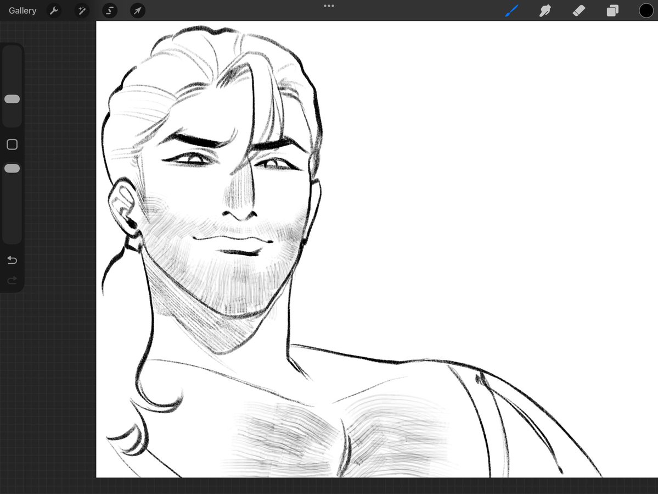Tap the active blue Brush tool indicator

[511, 10]
